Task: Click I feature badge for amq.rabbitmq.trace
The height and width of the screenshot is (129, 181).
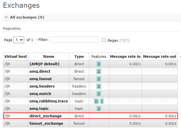Action: click(102, 101)
